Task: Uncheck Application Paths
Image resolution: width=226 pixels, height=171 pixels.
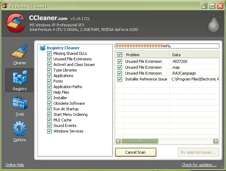Action: click(x=49, y=87)
